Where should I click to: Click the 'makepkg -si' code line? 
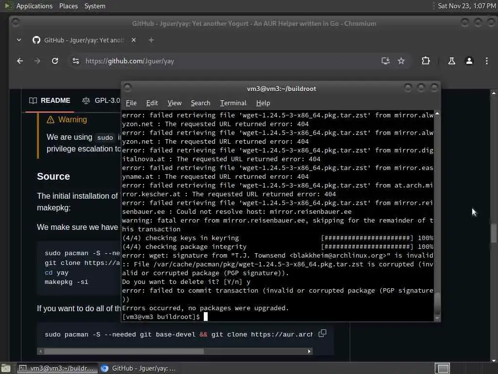tap(66, 282)
